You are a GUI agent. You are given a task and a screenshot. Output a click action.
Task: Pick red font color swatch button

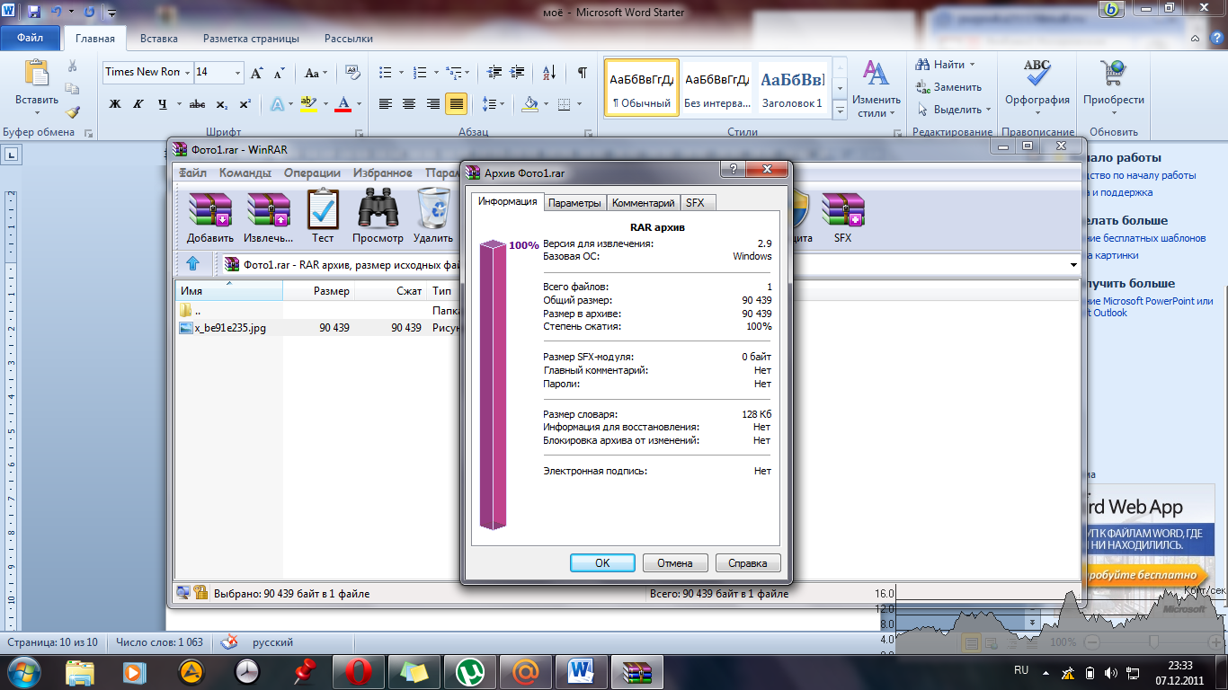[x=343, y=104]
